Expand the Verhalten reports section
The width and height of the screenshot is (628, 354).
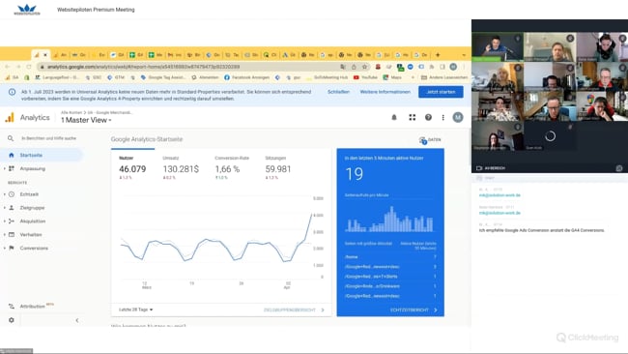pyautogui.click(x=5, y=234)
